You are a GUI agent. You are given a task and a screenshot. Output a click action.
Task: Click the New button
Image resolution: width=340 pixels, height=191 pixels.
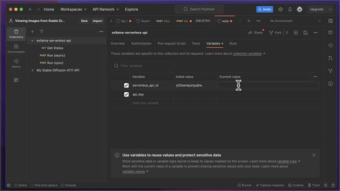tap(84, 21)
